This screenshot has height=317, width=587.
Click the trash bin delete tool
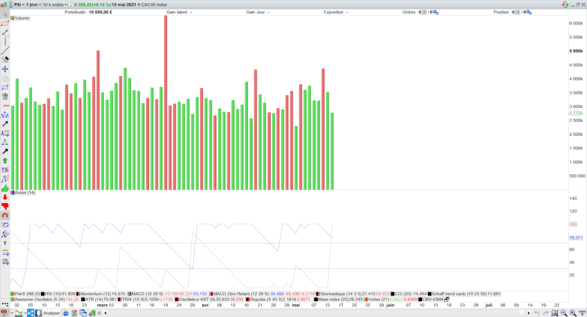[x=5, y=97]
